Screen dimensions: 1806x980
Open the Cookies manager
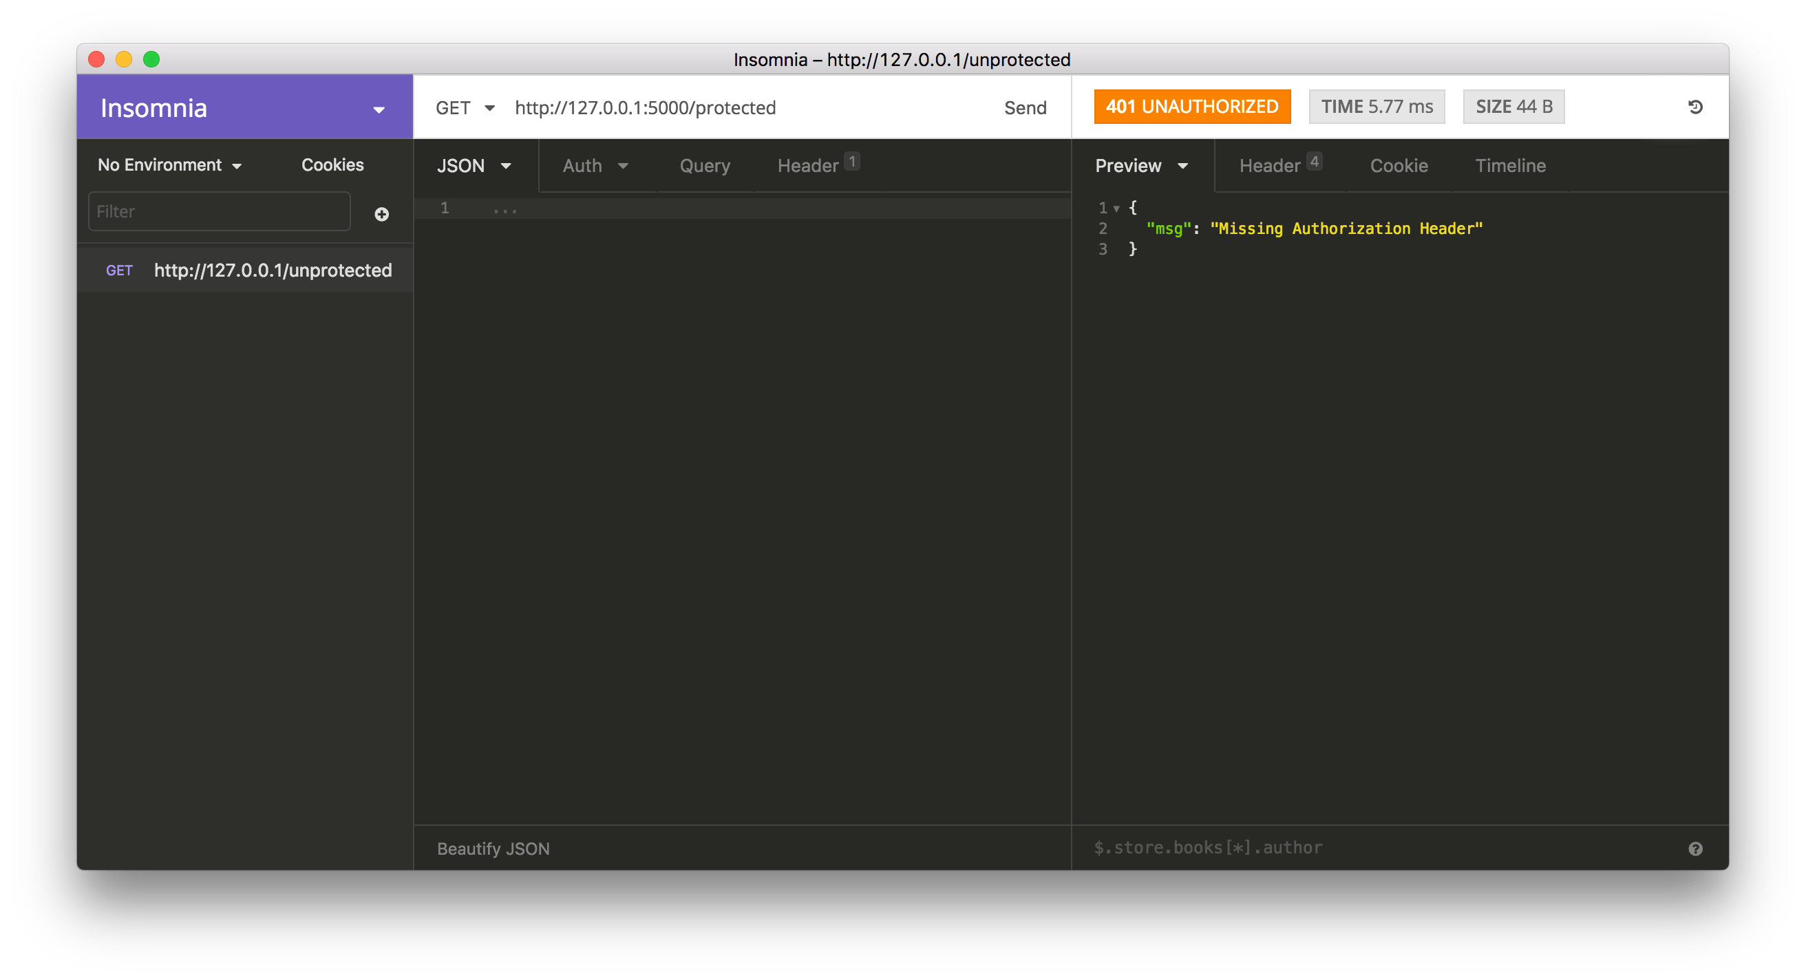coord(332,164)
